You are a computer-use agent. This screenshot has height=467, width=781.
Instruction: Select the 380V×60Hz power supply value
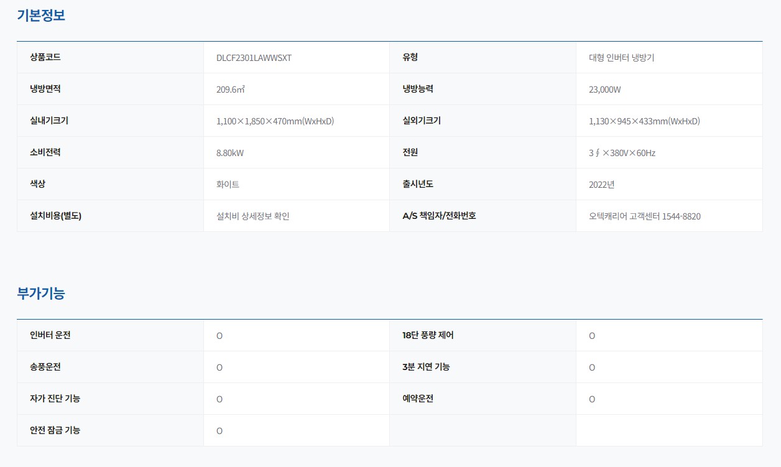click(622, 153)
